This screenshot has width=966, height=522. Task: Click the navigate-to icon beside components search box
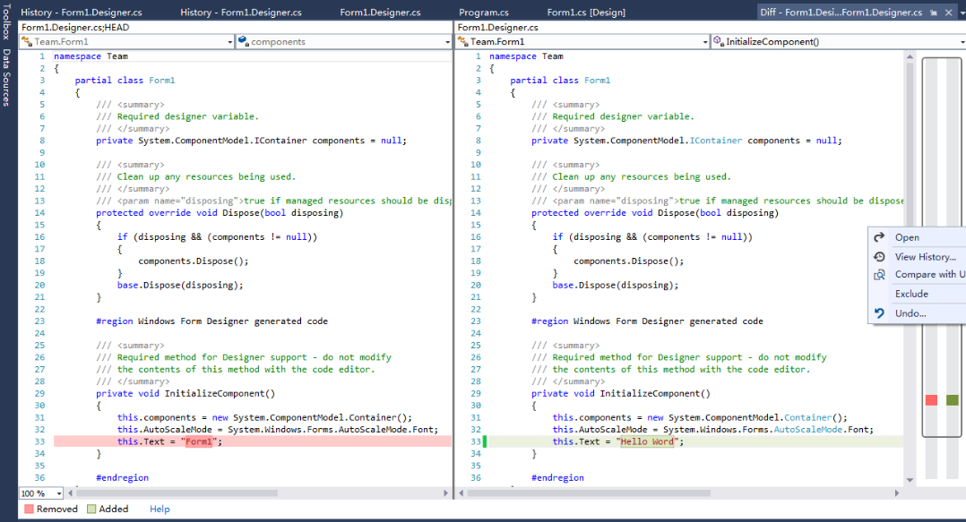pos(242,41)
